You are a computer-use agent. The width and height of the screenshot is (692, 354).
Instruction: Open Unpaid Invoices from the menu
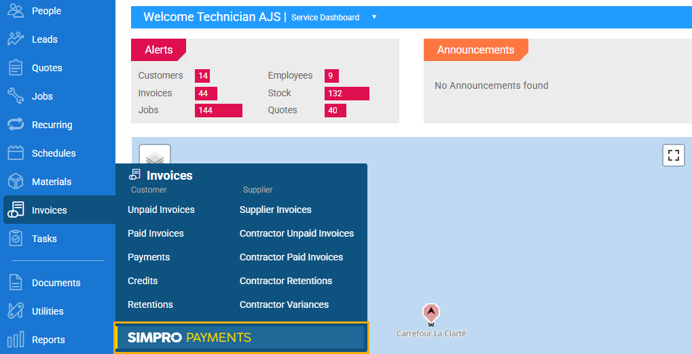click(x=161, y=210)
